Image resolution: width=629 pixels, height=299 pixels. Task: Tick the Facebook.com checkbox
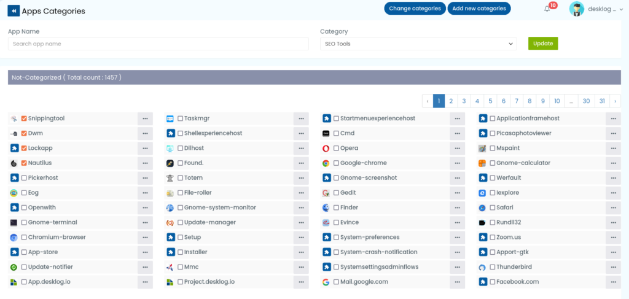pos(493,282)
